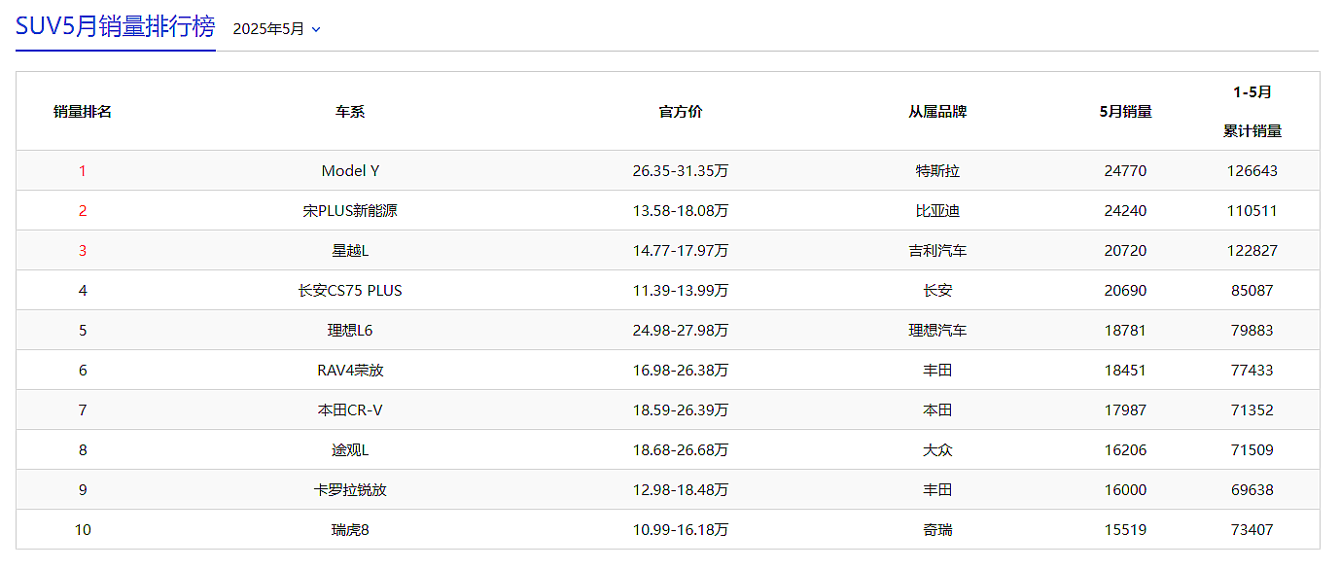Click May sales value 17987
The height and width of the screenshot is (569, 1340).
coord(1125,410)
